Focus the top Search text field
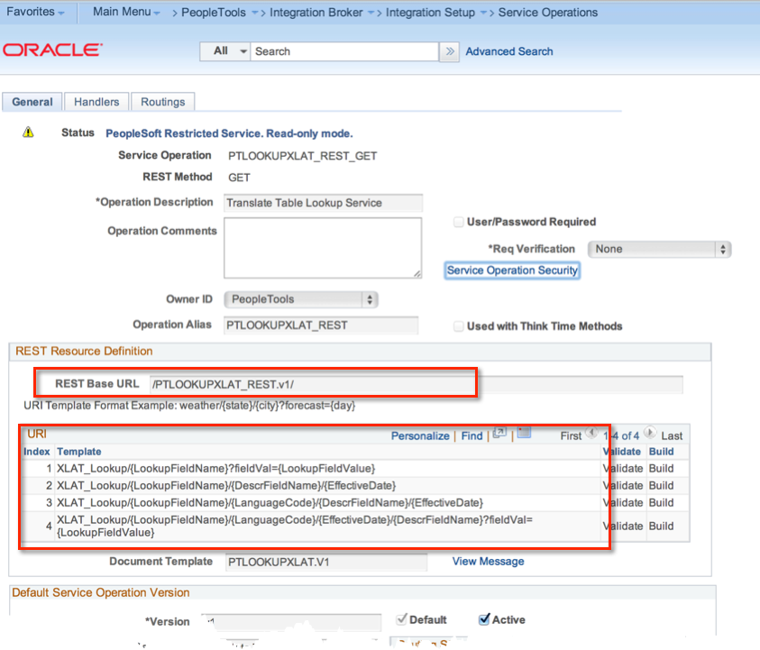760x650 pixels. (x=344, y=51)
